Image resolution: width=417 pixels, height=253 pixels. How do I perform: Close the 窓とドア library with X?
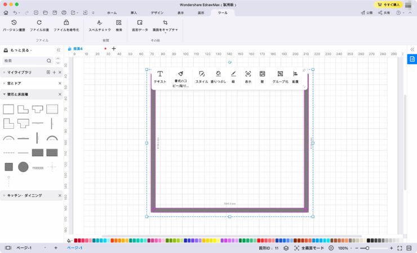click(60, 83)
